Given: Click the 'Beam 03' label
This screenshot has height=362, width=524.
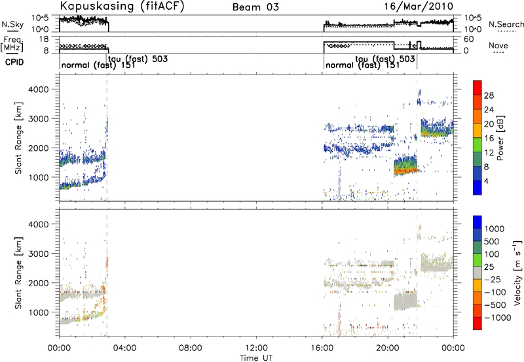Looking at the screenshot, I should pyautogui.click(x=255, y=7).
